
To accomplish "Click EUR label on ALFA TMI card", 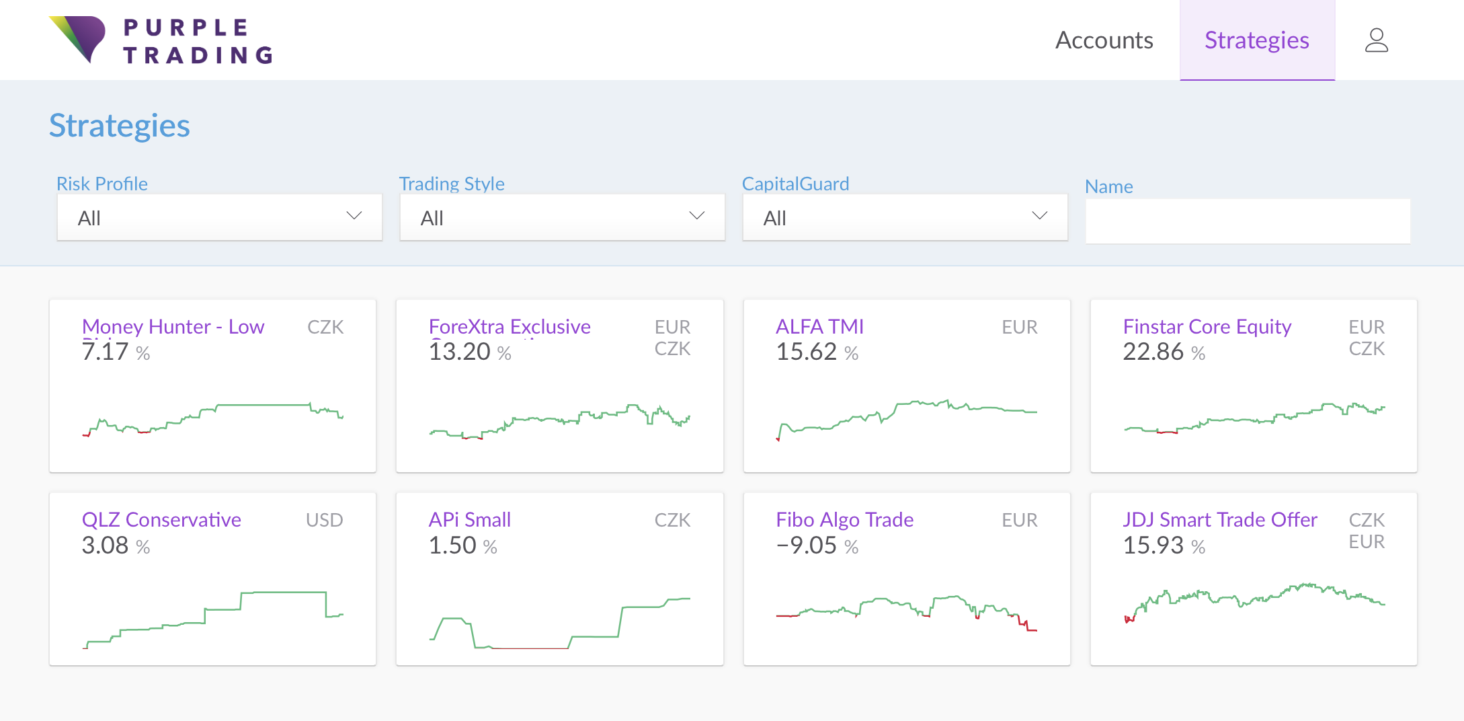I will click(1019, 327).
